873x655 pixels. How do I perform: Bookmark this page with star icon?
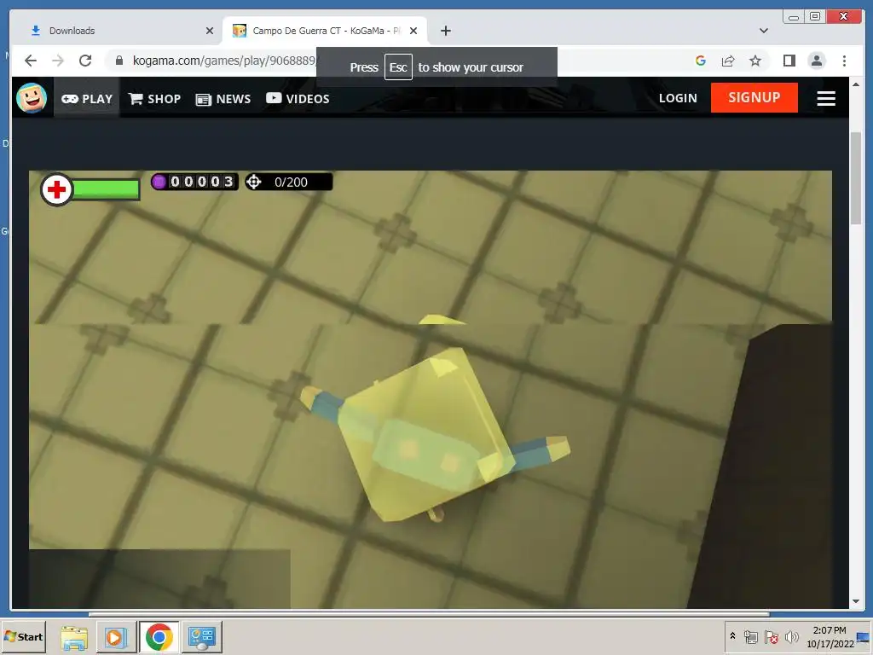pos(755,61)
